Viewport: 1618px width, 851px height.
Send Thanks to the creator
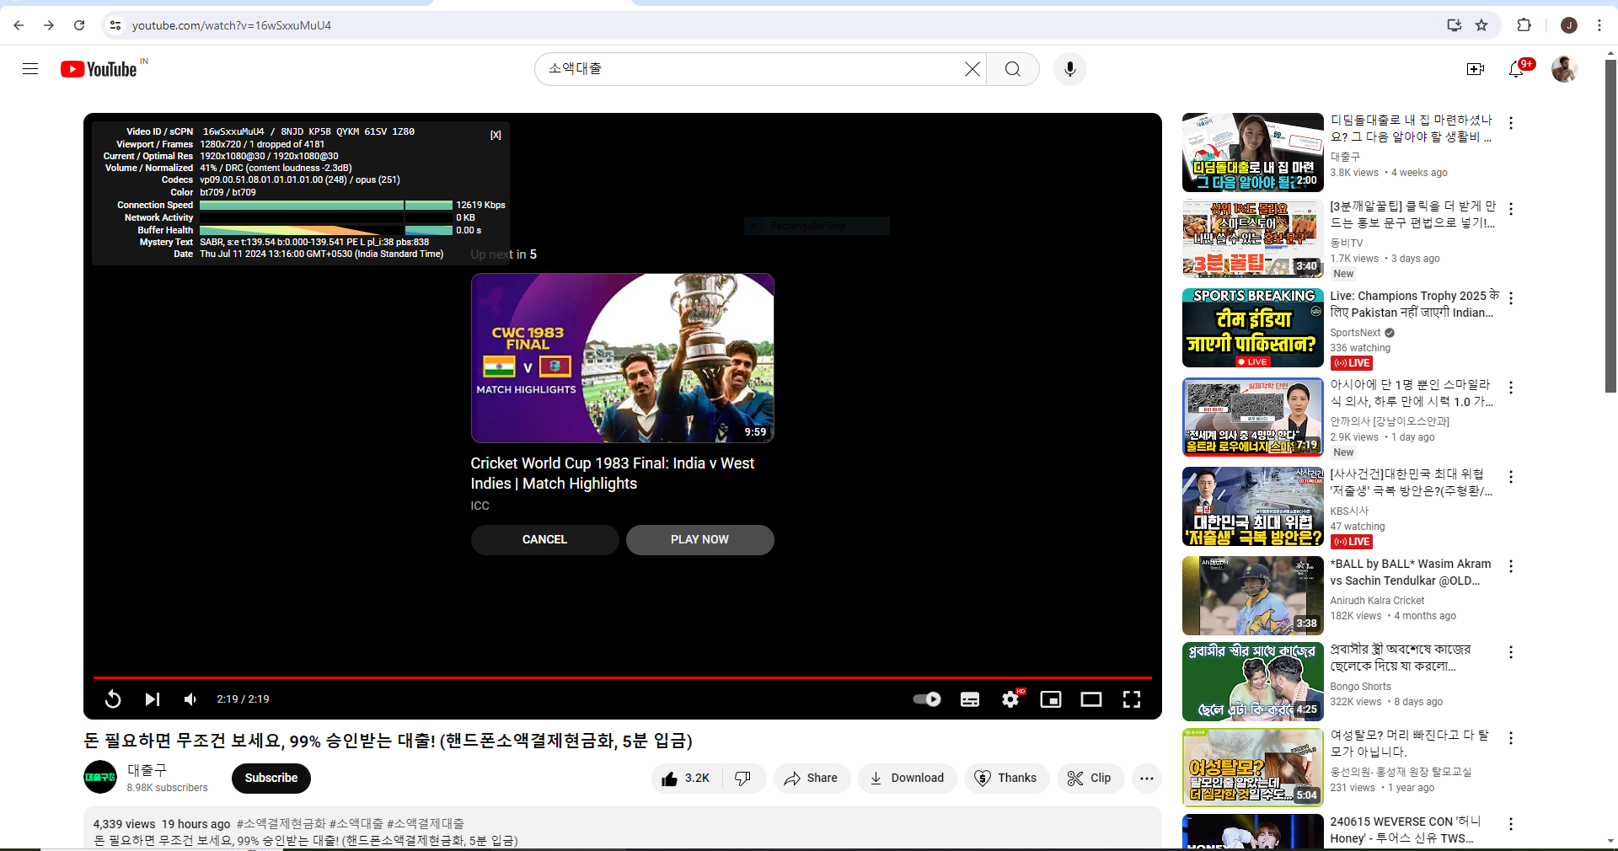1006,779
